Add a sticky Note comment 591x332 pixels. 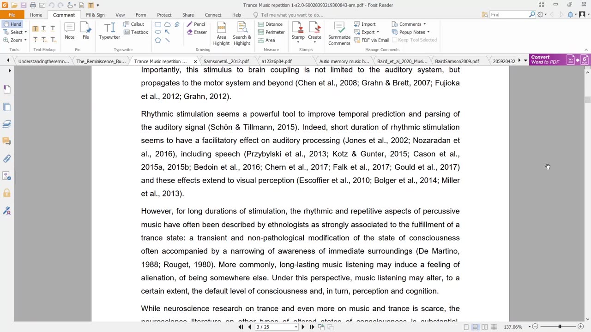(x=70, y=32)
